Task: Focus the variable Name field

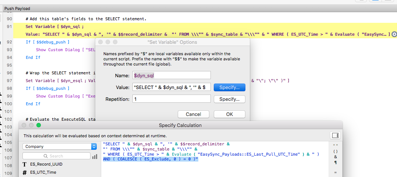Action: click(171, 75)
